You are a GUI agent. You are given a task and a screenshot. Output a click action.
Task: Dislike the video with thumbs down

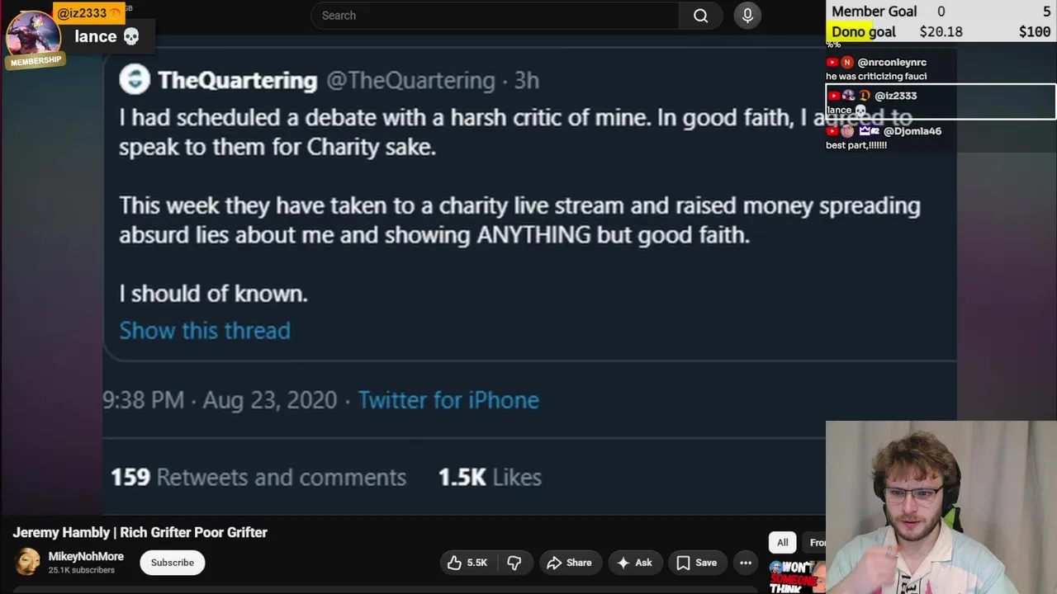tap(514, 563)
